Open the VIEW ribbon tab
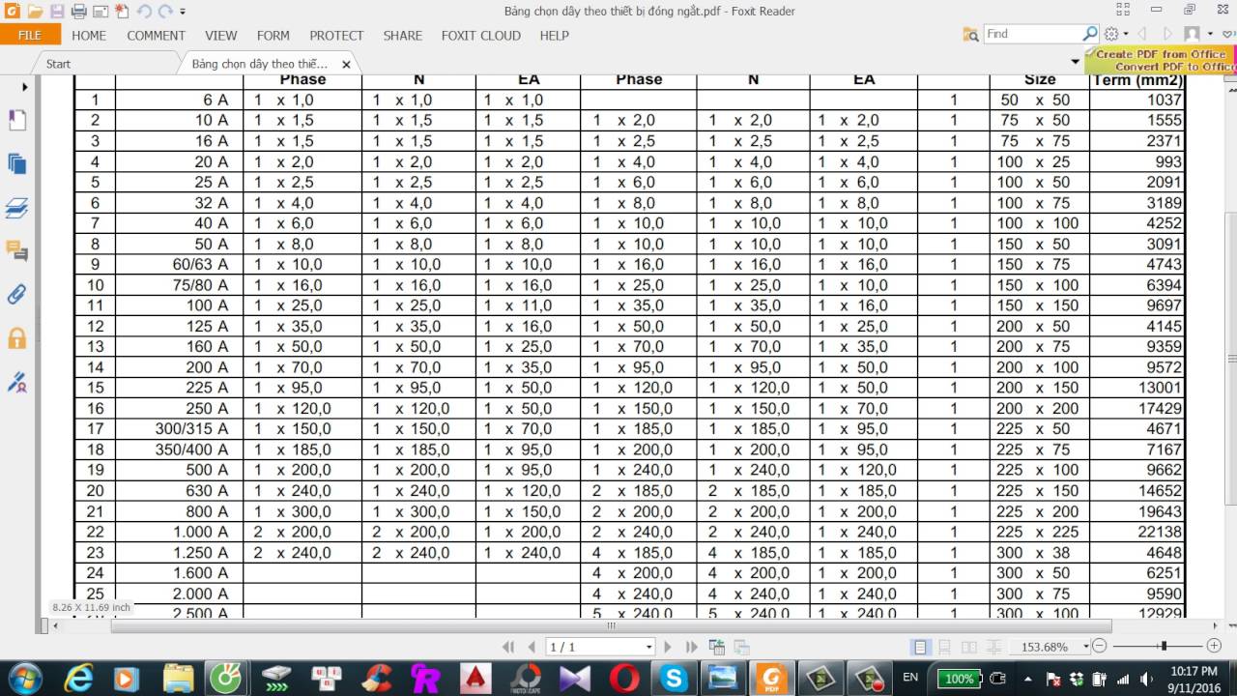Image resolution: width=1237 pixels, height=696 pixels. pos(220,35)
